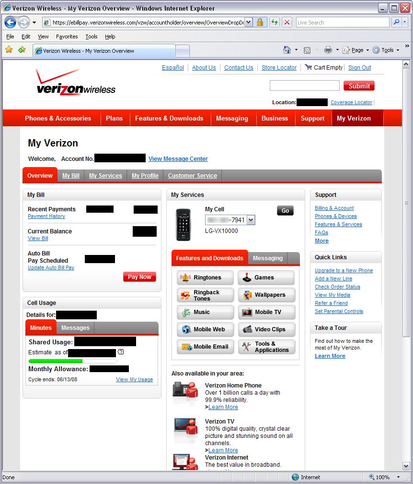Click the browser Forward arrow button
This screenshot has width=413, height=484.
[23, 22]
